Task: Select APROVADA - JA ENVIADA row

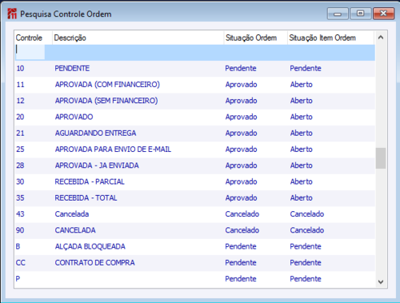Action: [195, 165]
